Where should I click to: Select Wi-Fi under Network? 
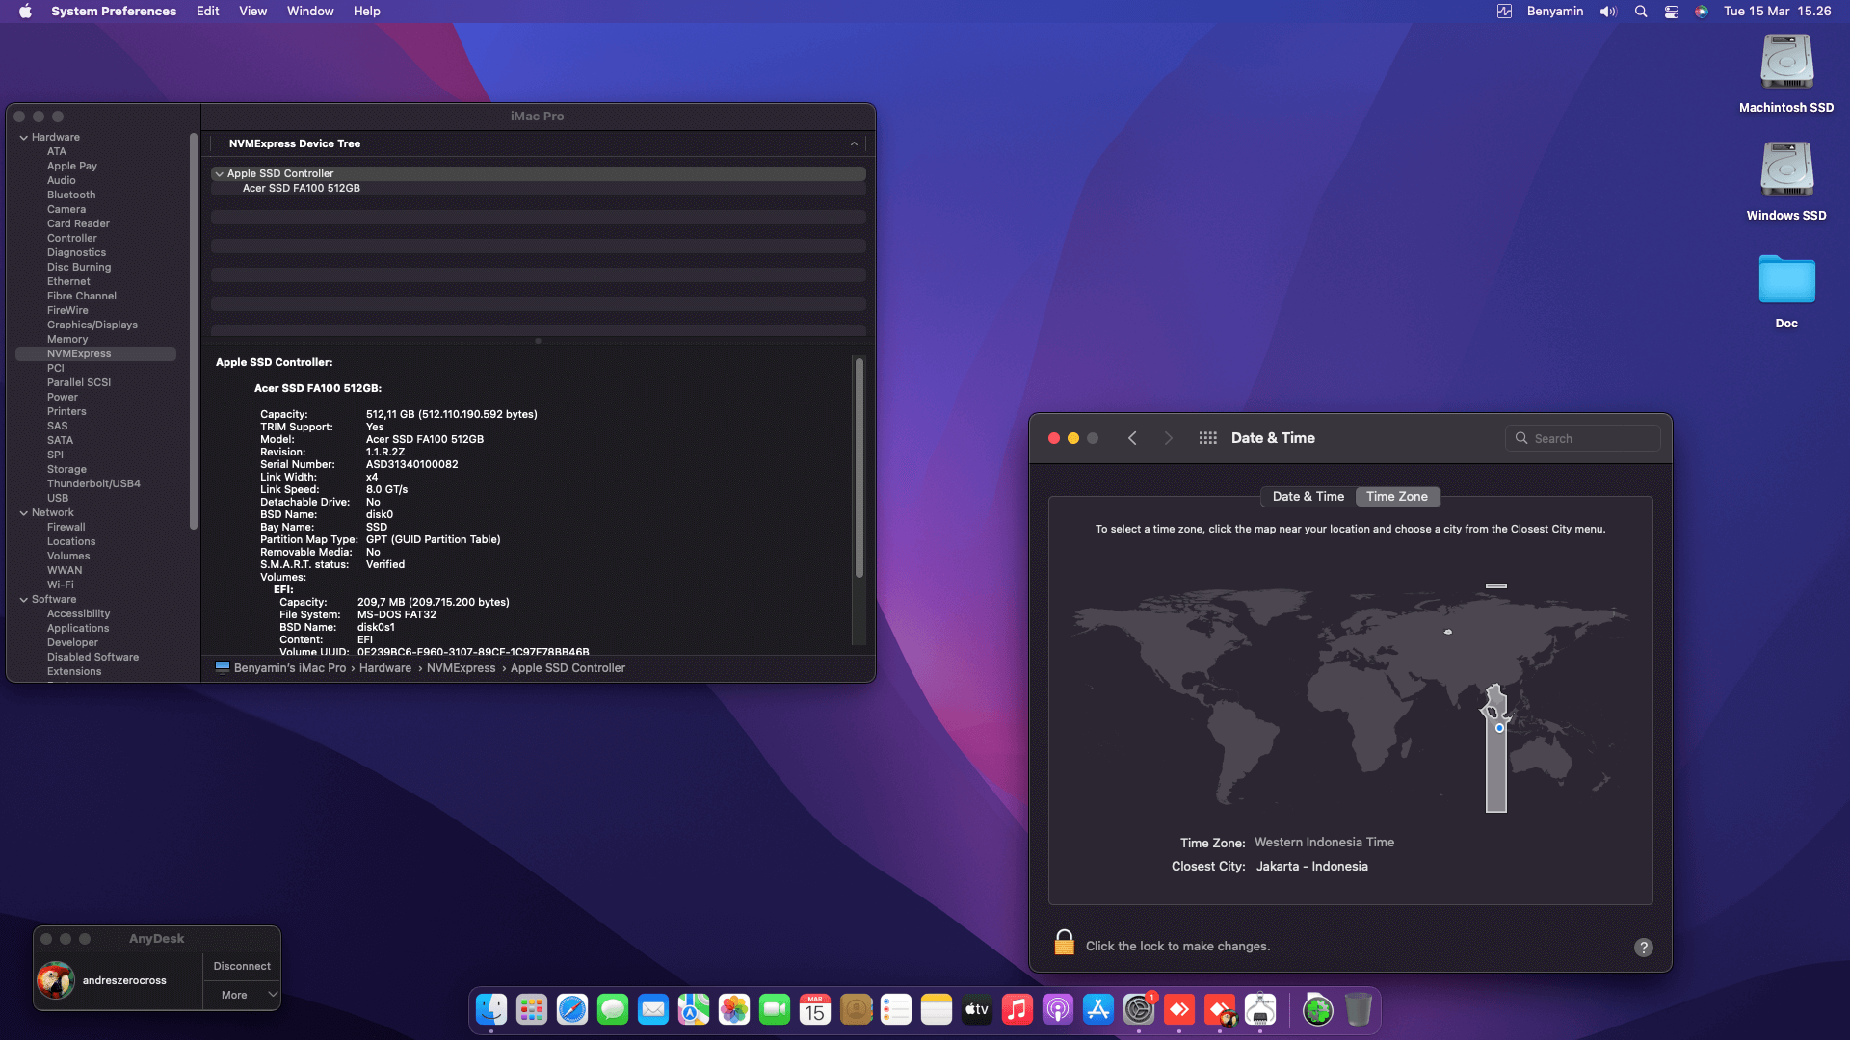61,585
